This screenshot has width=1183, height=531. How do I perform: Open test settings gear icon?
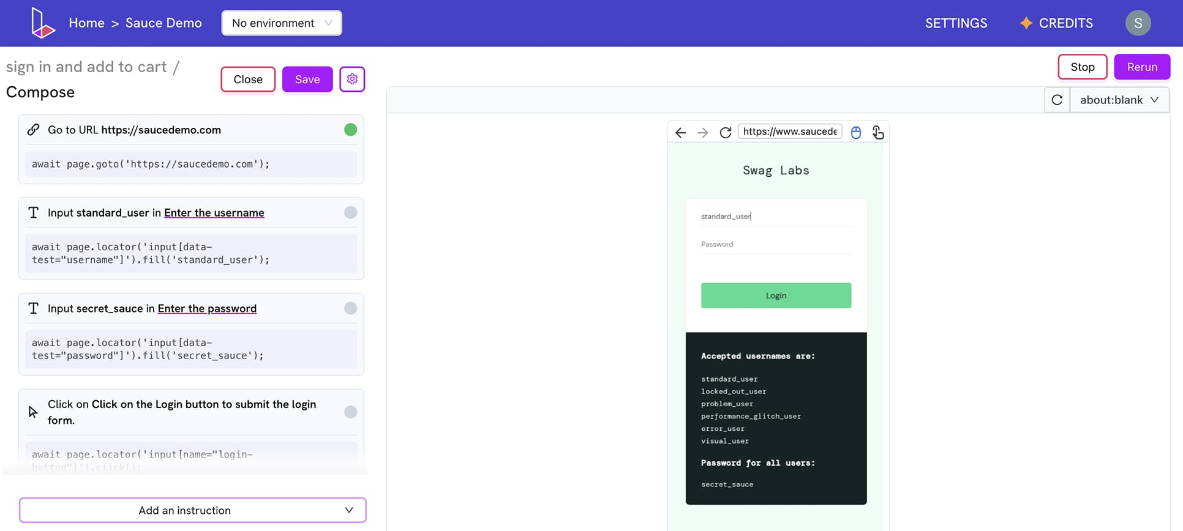[352, 79]
